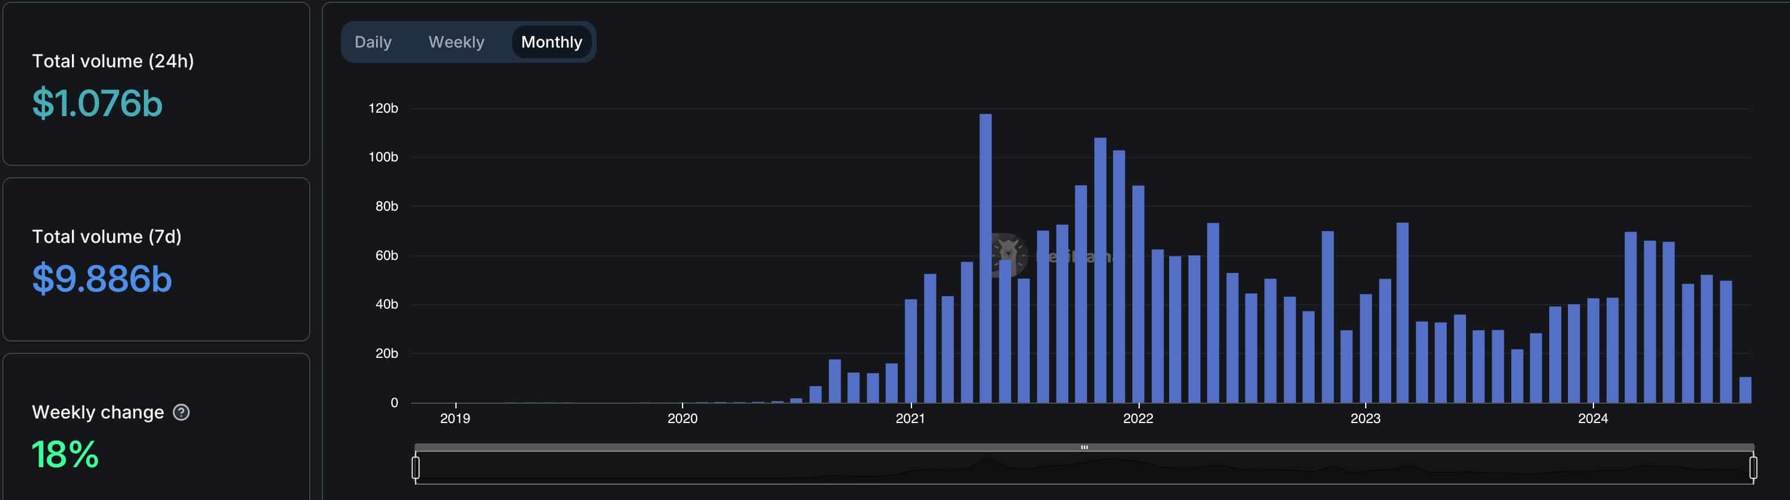Viewport: 1790px width, 500px height.
Task: Click the last short bar after 2024
Action: (x=1745, y=390)
